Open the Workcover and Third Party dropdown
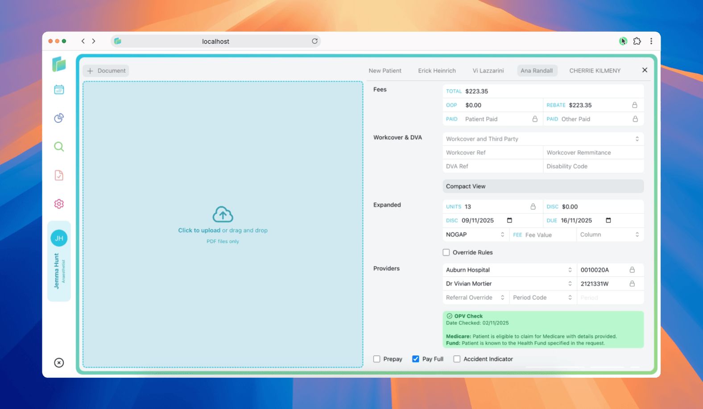This screenshot has width=703, height=409. tap(543, 139)
